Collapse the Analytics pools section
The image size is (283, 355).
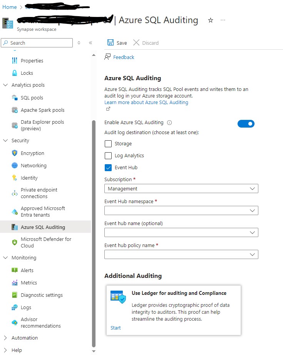pos(5,85)
